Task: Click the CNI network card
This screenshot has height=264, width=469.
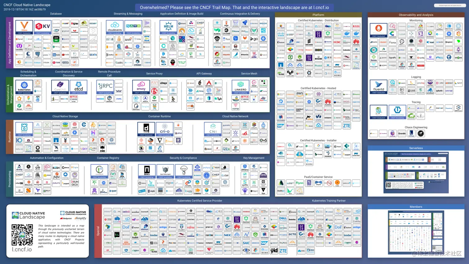Action: pyautogui.click(x=213, y=129)
